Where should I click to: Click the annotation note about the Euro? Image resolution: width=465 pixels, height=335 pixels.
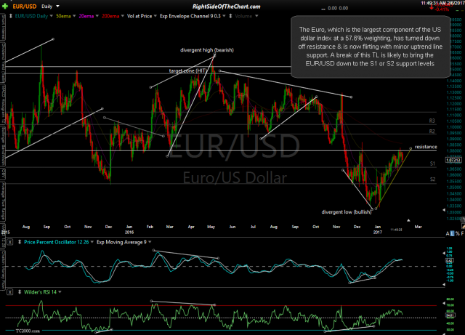click(x=371, y=47)
